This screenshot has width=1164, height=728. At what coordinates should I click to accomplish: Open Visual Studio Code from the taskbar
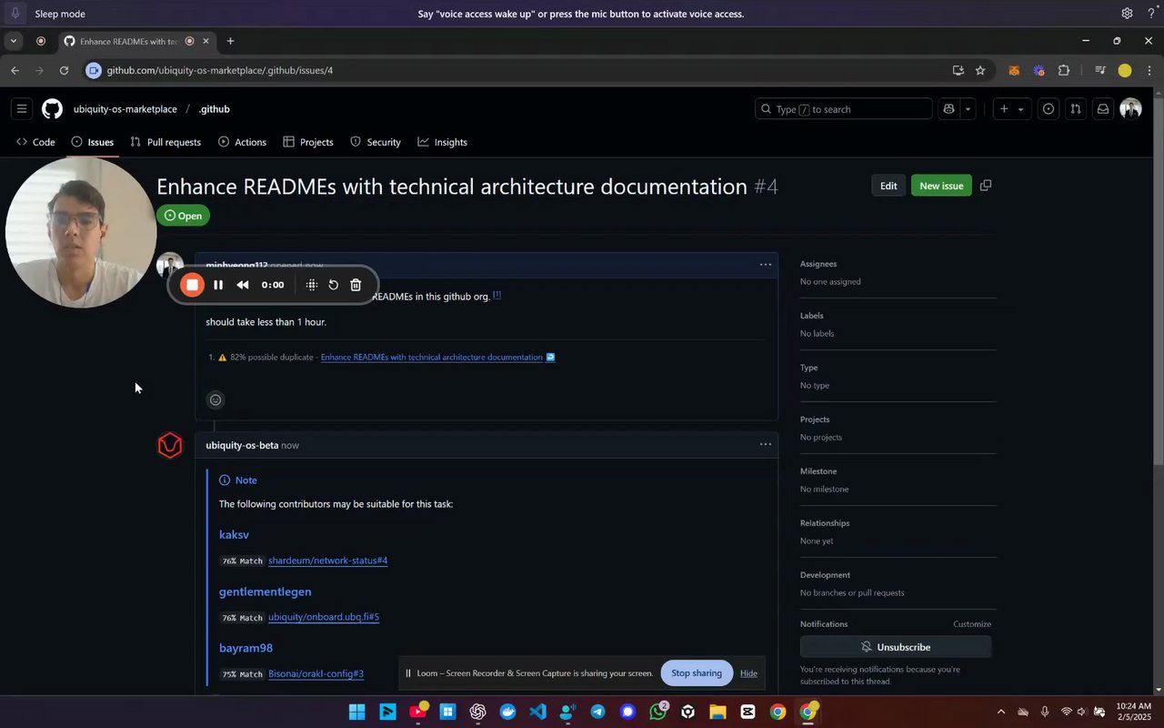(537, 712)
